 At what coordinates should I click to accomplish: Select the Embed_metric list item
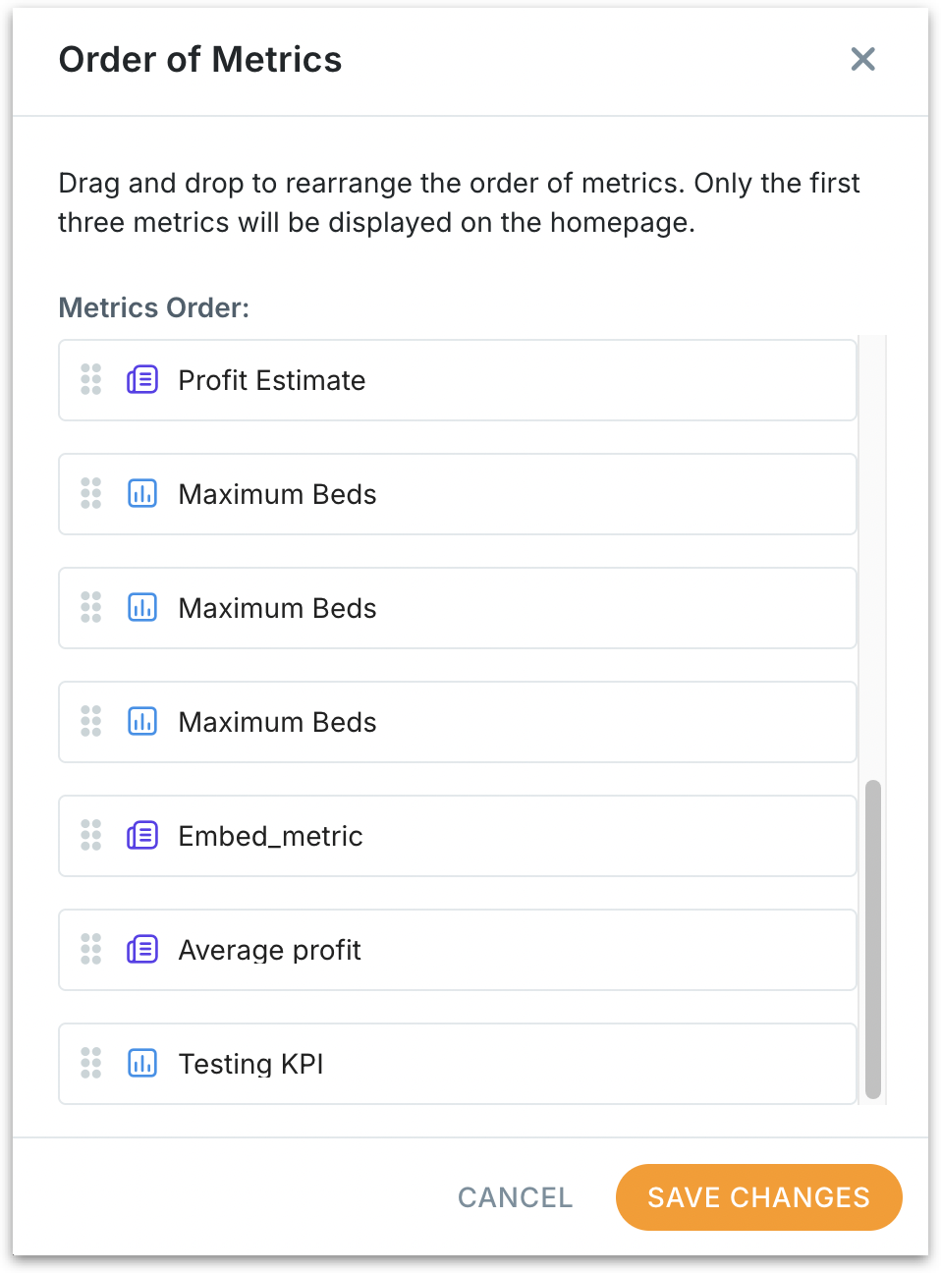pos(457,836)
